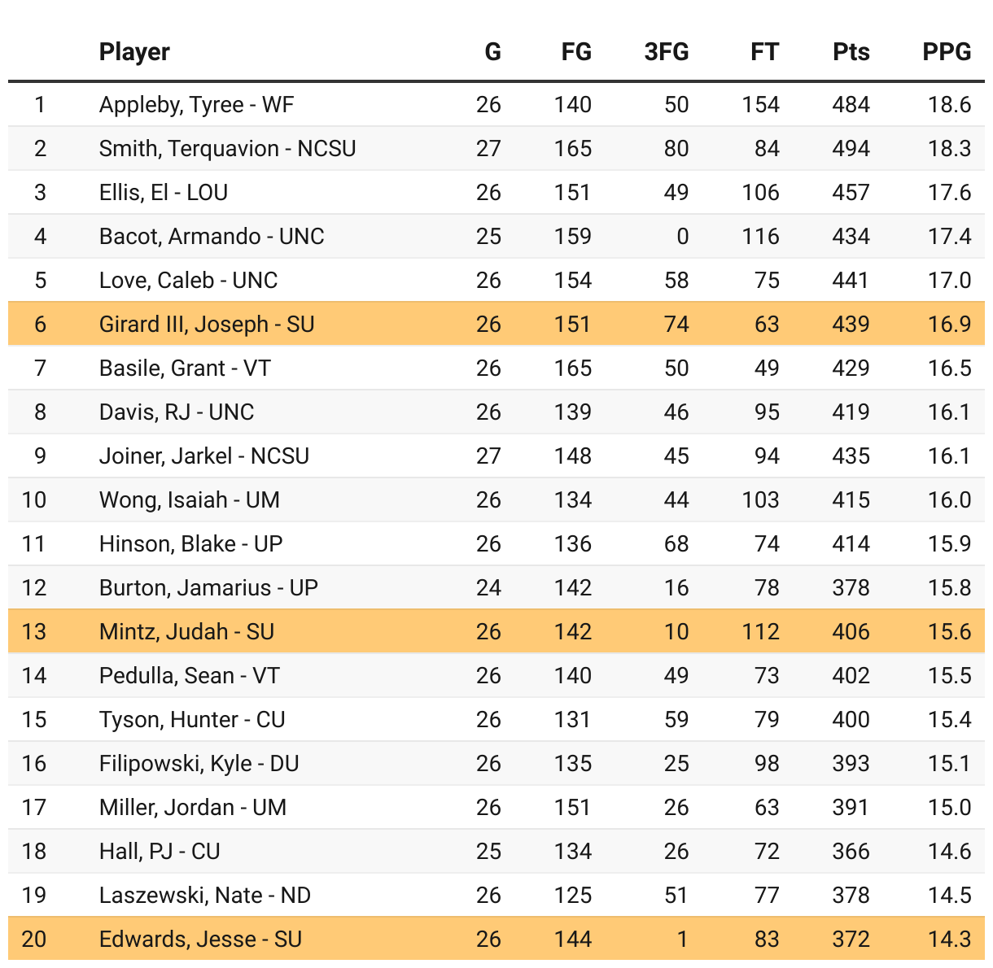The width and height of the screenshot is (993, 968).
Task: Sort table by 3FG header
Action: point(666,52)
